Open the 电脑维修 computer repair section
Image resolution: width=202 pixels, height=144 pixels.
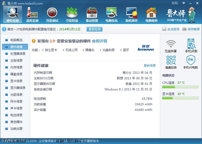click(x=151, y=14)
